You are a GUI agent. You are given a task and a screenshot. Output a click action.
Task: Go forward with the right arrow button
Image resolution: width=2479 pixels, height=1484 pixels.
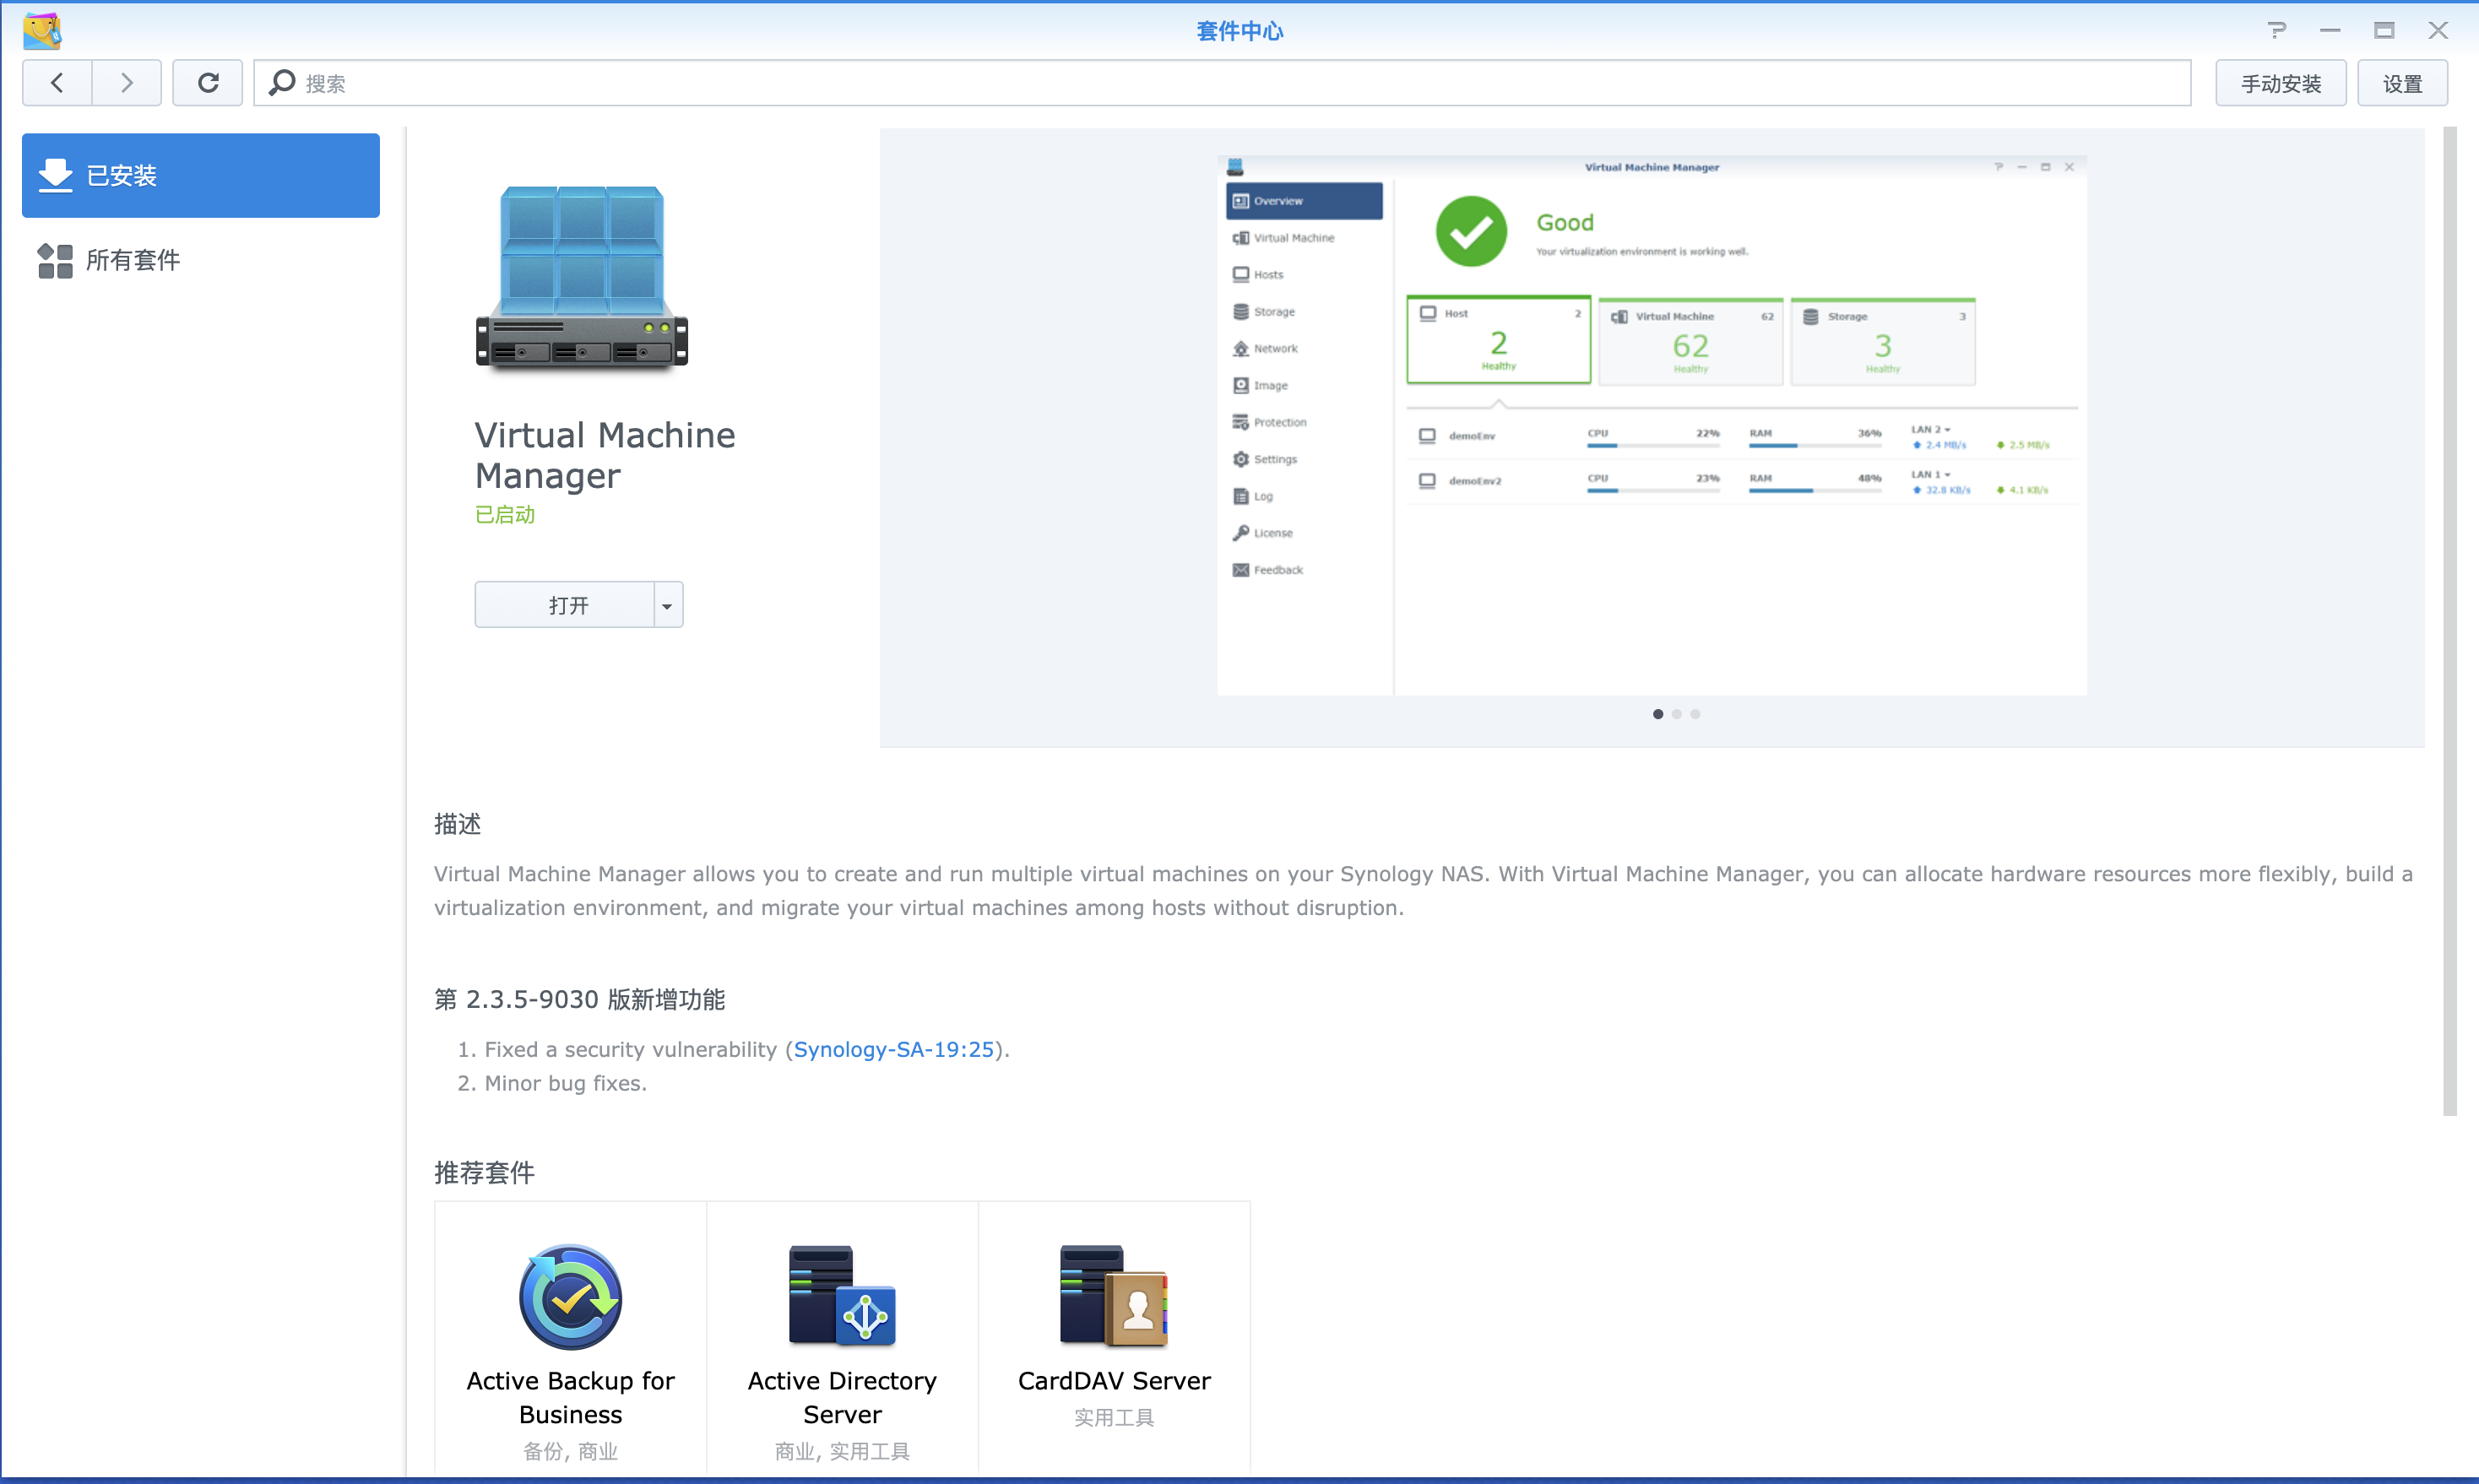(127, 83)
